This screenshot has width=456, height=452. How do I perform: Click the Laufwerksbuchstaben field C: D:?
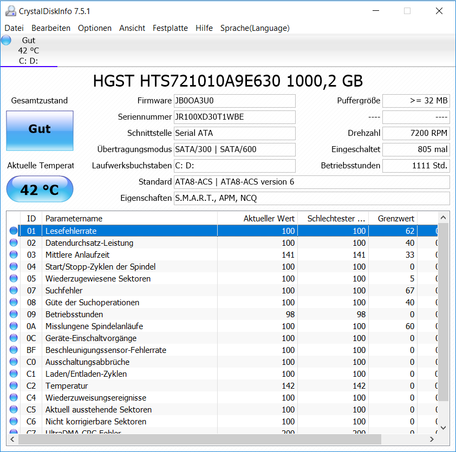(234, 166)
